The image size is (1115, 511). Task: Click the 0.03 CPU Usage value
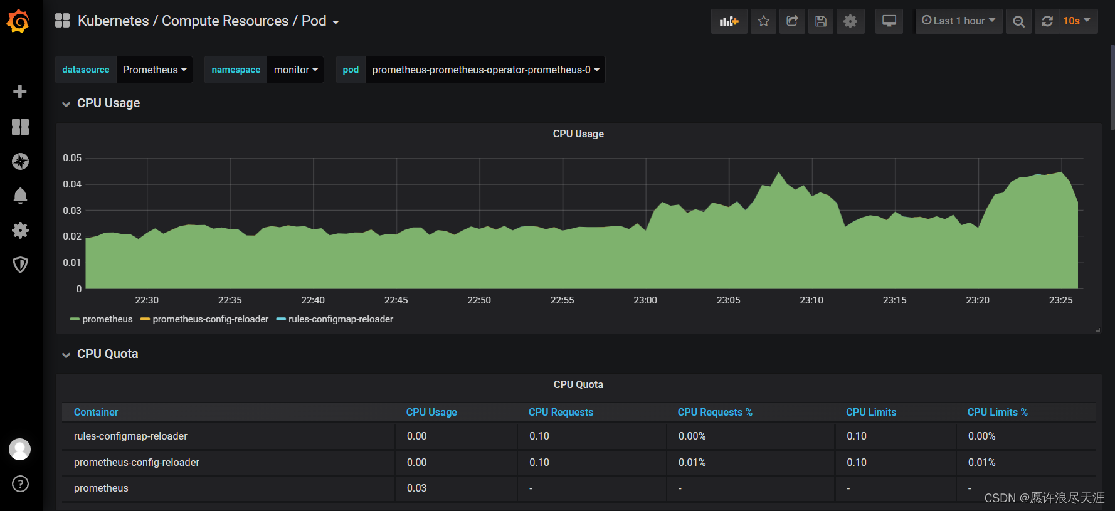[416, 488]
